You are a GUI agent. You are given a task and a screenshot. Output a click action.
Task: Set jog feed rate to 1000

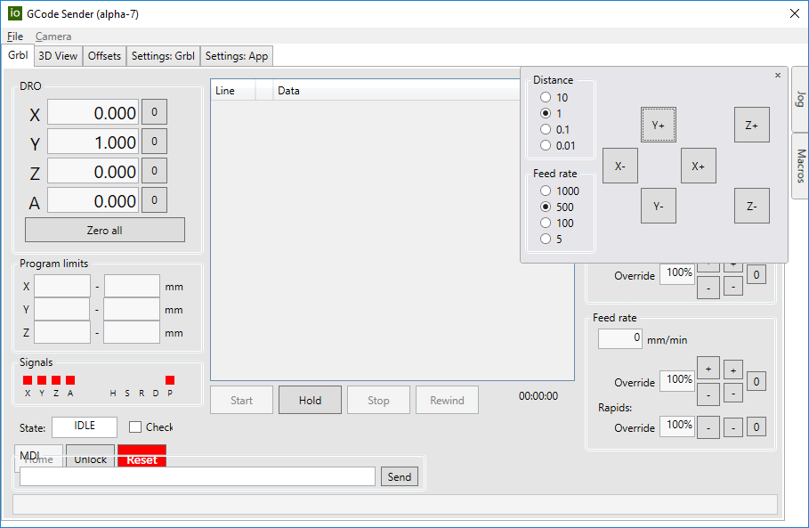546,191
